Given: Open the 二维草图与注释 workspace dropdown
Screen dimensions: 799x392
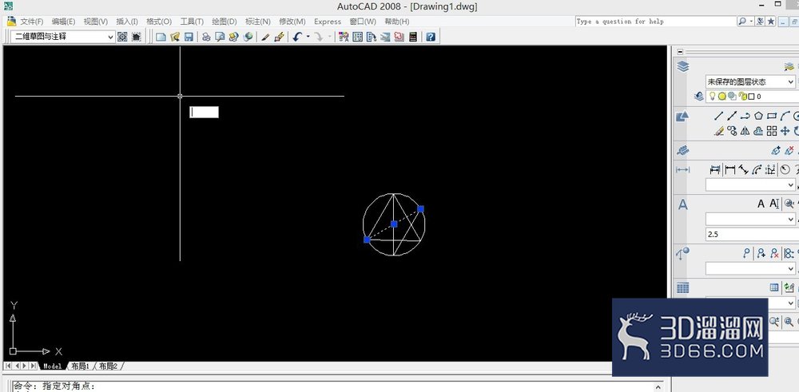Looking at the screenshot, I should click(62, 37).
